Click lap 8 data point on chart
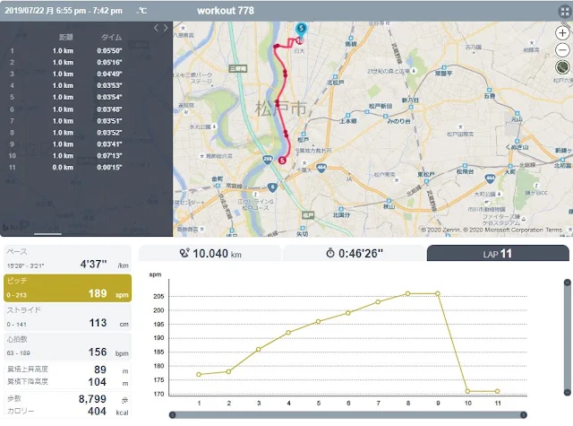 pos(408,293)
